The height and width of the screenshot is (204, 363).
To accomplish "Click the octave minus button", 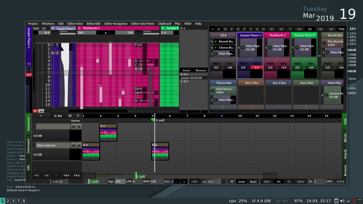I will [x=177, y=181].
